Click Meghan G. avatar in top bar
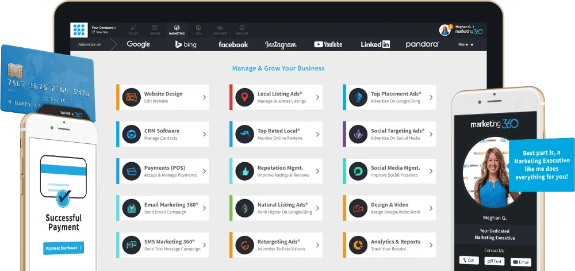Screen dimensions: 575x271 [445, 30]
